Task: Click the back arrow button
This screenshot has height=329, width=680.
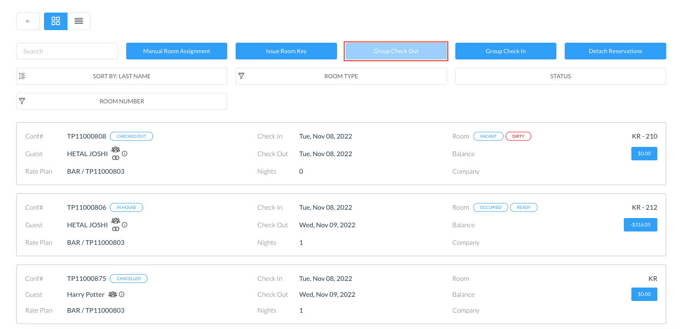Action: pos(28,21)
